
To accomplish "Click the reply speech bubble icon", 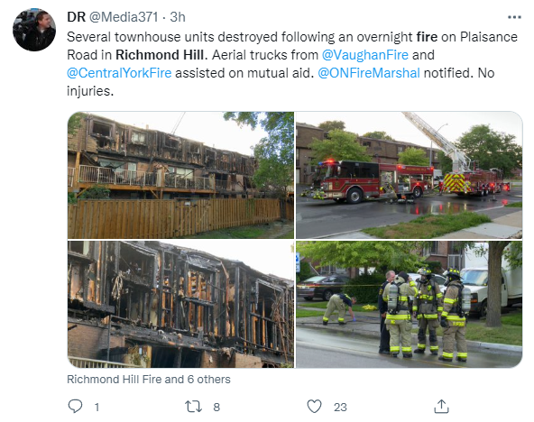I will tap(75, 407).
